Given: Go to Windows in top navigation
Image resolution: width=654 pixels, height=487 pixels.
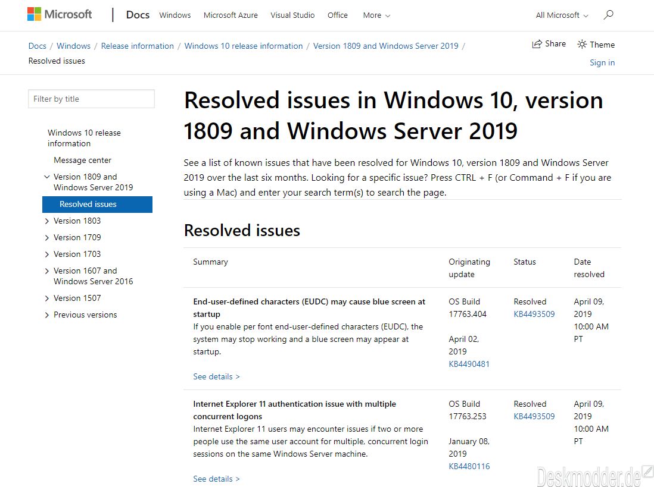Looking at the screenshot, I should pos(175,15).
